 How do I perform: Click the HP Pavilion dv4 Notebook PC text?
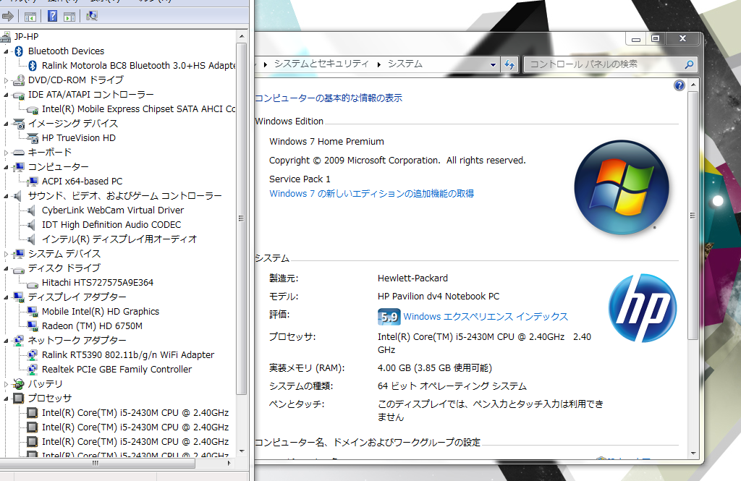[x=439, y=297]
